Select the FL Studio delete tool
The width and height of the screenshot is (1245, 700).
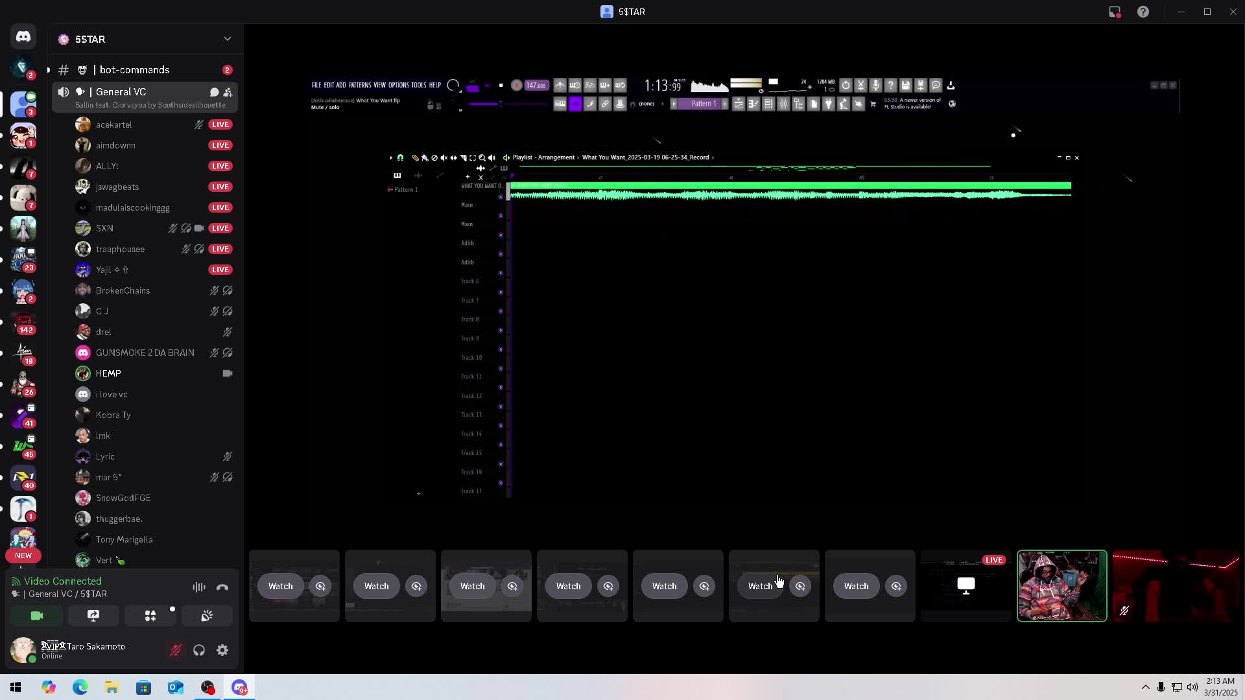(x=434, y=157)
